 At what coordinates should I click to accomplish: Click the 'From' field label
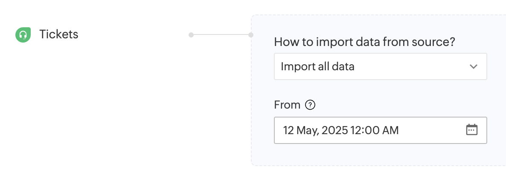(x=287, y=105)
